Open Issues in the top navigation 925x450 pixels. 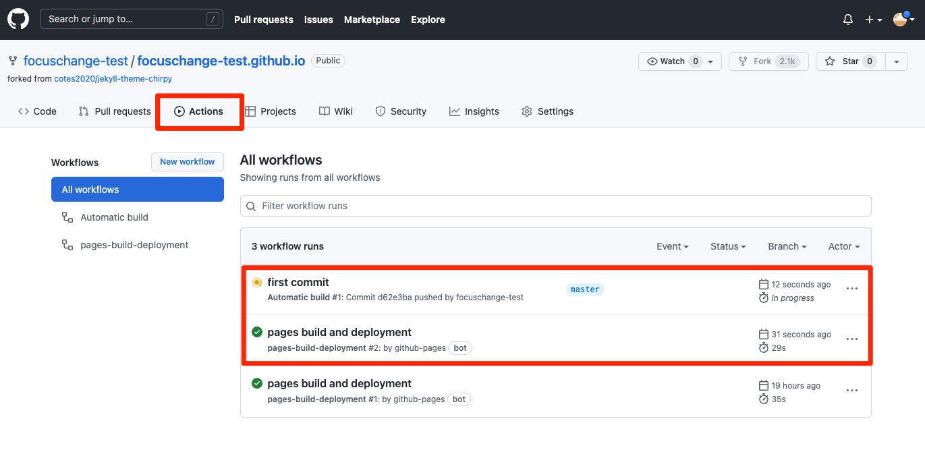click(x=318, y=20)
